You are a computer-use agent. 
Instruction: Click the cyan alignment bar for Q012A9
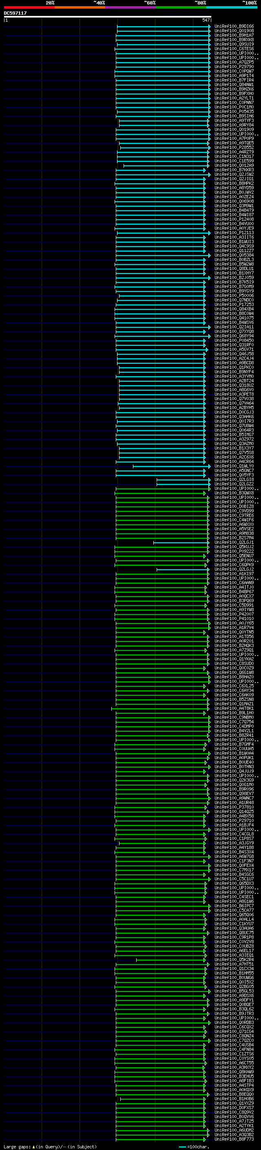tap(166, 166)
